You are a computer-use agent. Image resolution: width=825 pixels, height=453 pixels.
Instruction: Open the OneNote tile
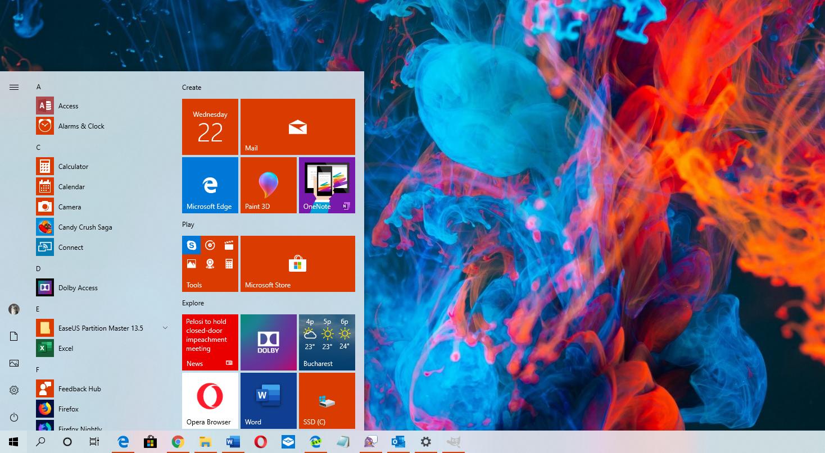coord(327,185)
